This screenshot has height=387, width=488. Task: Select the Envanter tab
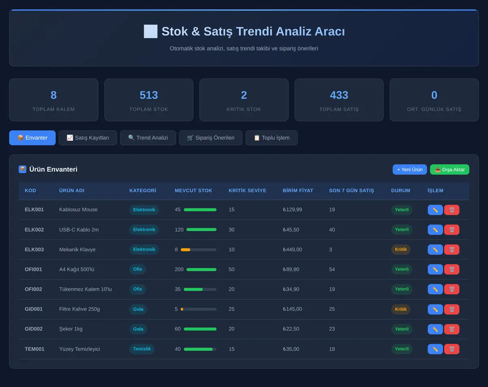pyautogui.click(x=33, y=138)
